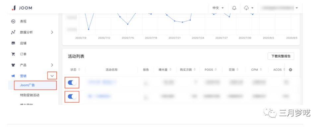Open the 中文 language dropdown
The image size is (321, 127).
click(218, 8)
